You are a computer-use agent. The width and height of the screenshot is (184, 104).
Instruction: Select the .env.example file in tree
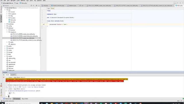(11, 62)
